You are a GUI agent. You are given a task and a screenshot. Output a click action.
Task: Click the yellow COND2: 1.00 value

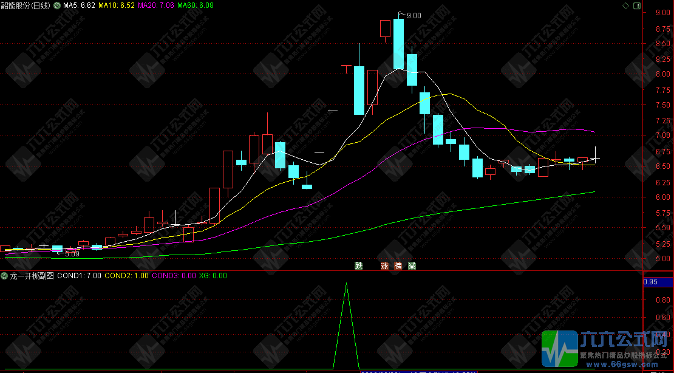click(x=126, y=275)
